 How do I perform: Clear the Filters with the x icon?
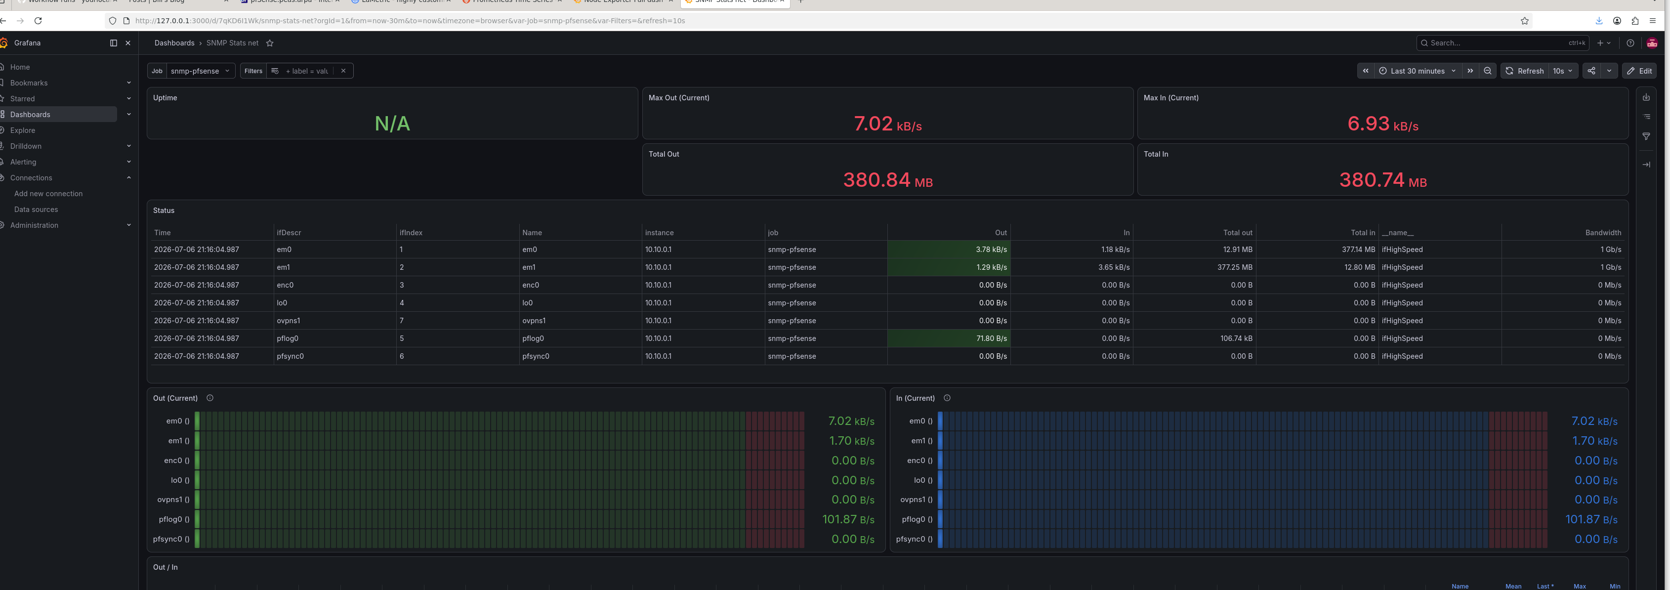(343, 71)
